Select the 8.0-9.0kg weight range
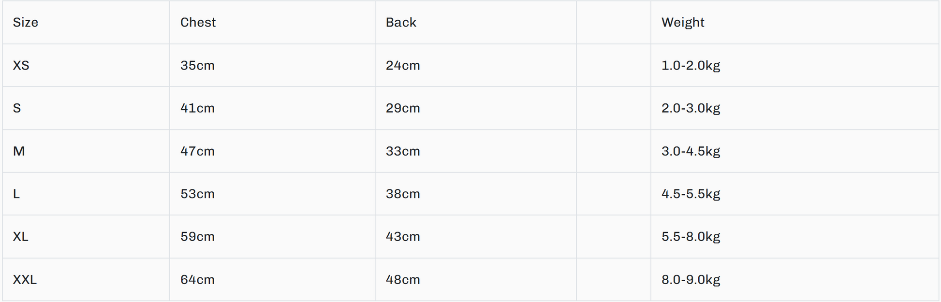Image resolution: width=941 pixels, height=302 pixels. tap(691, 280)
